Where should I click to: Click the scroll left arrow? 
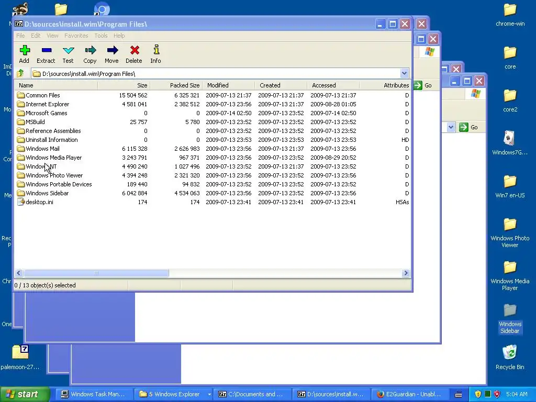click(19, 273)
